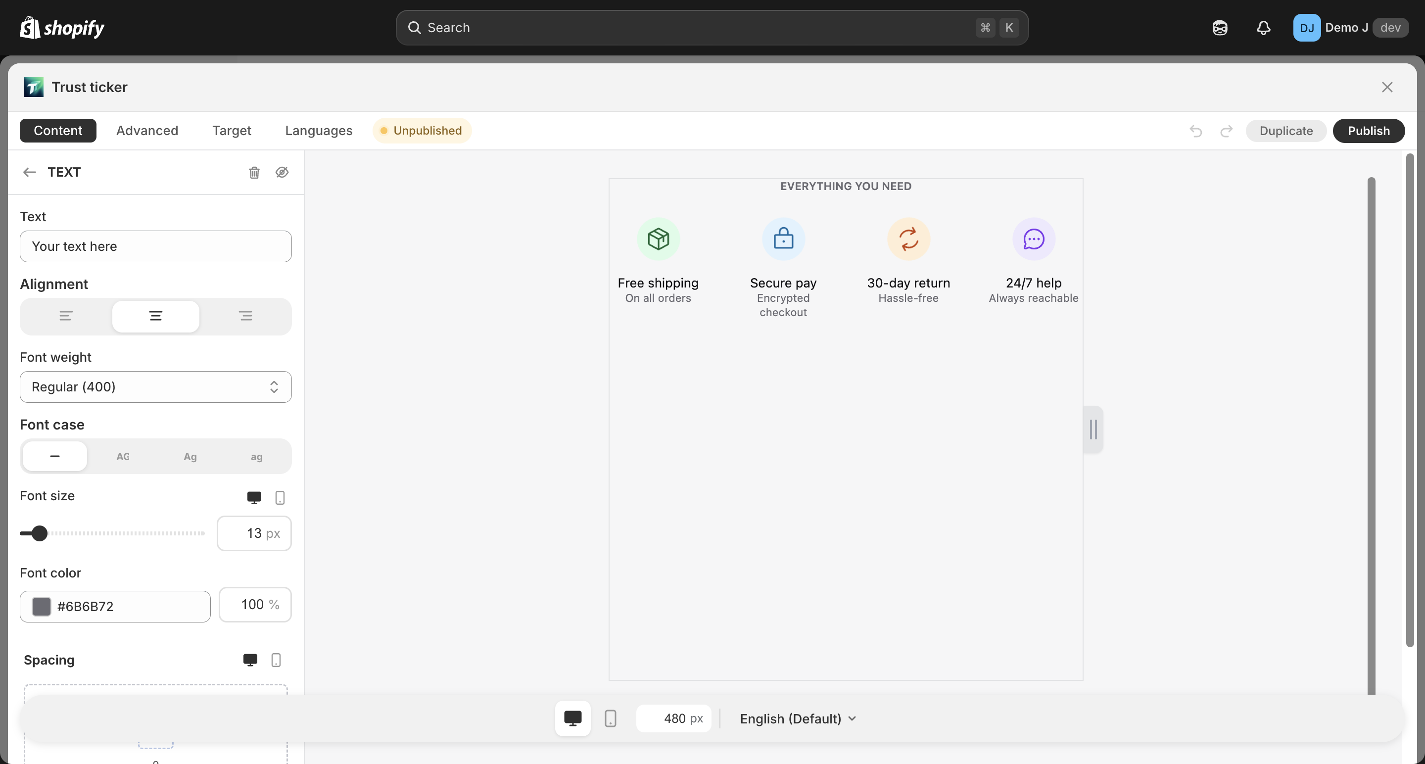Switch to the Target tab
The width and height of the screenshot is (1425, 764).
click(x=232, y=131)
